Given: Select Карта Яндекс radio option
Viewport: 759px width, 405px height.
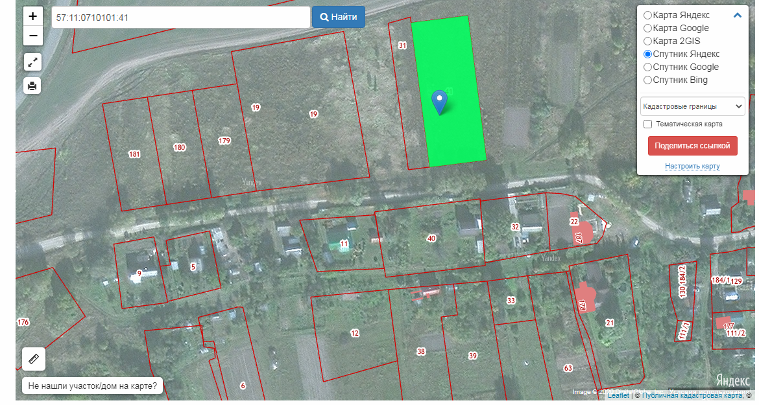Looking at the screenshot, I should 647,16.
